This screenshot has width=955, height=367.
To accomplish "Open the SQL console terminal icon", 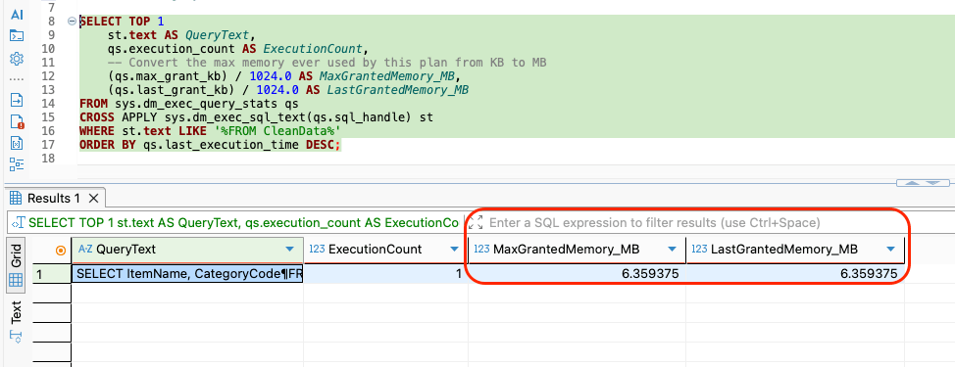I will 17,36.
